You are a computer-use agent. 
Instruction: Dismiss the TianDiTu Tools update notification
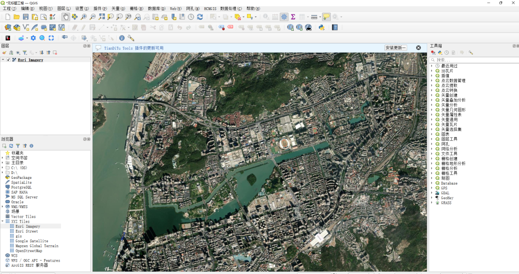pos(418,48)
